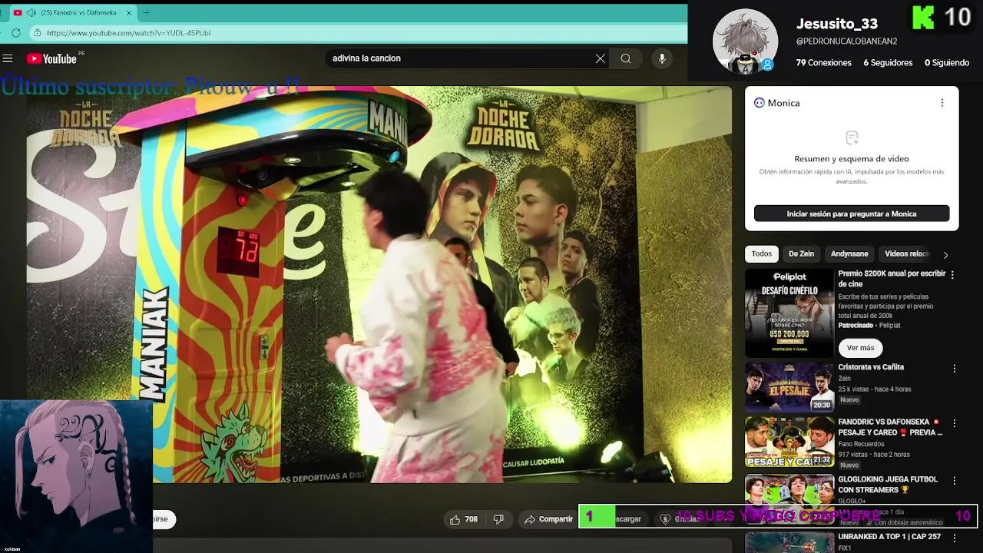Dislike the video with thumbs down
The image size is (983, 553).
tap(498, 519)
